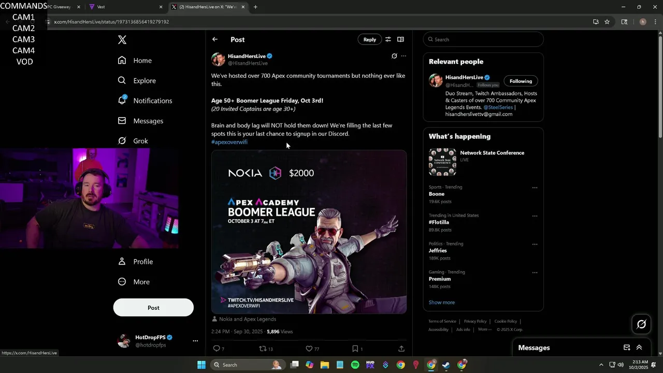This screenshot has width=663, height=373.
Task: Open more options for Jeffries trend
Action: coord(535,245)
